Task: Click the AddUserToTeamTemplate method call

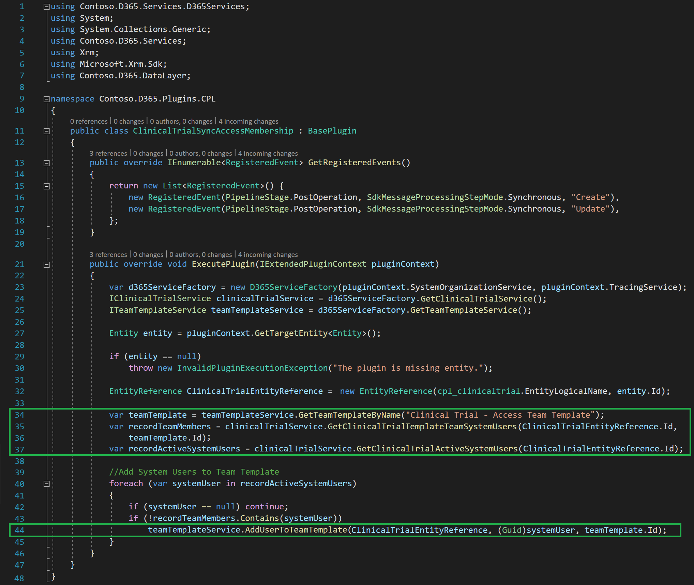Action: 296,530
